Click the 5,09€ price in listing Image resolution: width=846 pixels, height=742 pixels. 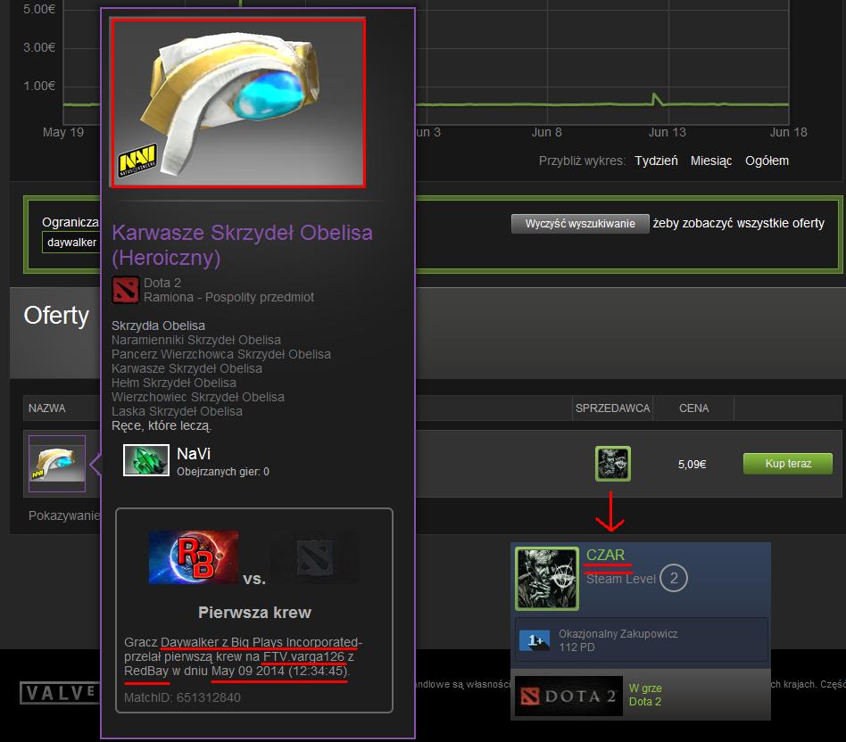693,465
